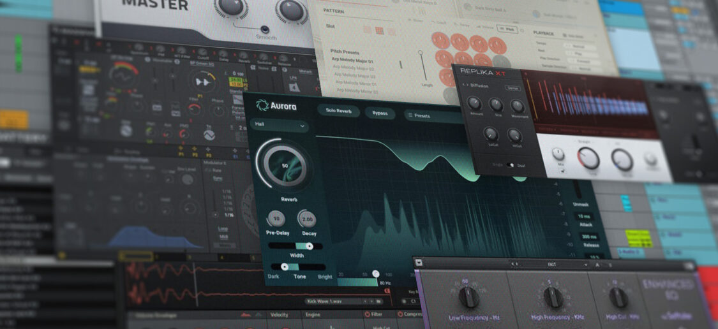The height and width of the screenshot is (329, 718).
Task: Click the yellow-green clip in DAW arrangement
Action: coord(639,238)
